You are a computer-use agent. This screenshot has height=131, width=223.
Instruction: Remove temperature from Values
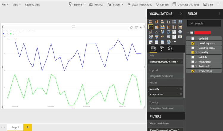point(181,94)
